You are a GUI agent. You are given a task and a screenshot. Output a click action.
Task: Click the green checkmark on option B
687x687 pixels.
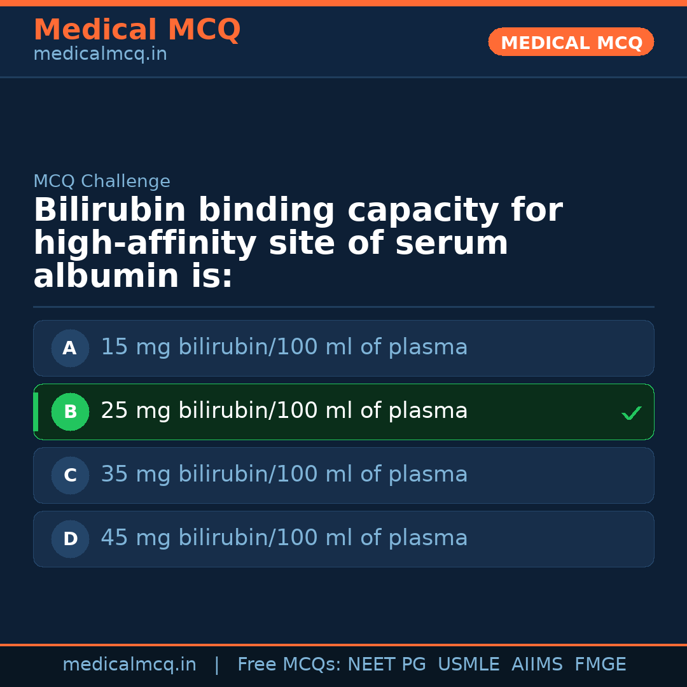tap(631, 413)
